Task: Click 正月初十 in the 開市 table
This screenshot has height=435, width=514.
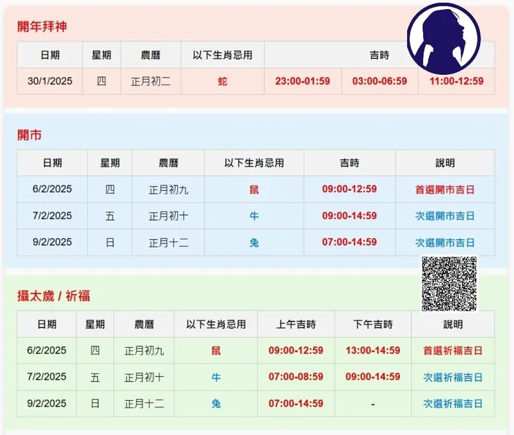Action: [x=169, y=216]
